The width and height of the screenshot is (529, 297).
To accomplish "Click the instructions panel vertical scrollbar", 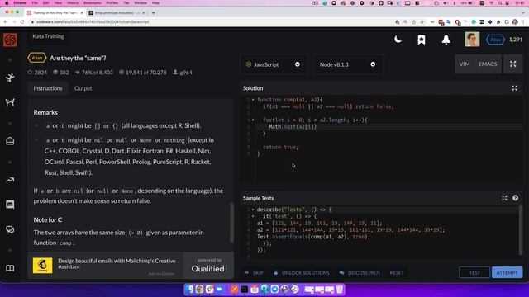I will [231, 222].
